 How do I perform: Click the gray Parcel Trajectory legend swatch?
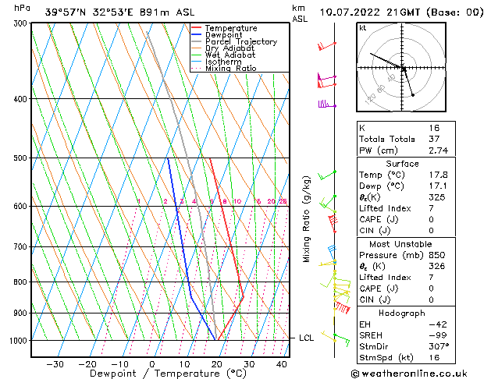point(197,41)
